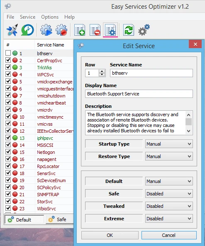Open the Safe mode dropdown
This screenshot has width=205, height=246.
pyautogui.click(x=169, y=194)
